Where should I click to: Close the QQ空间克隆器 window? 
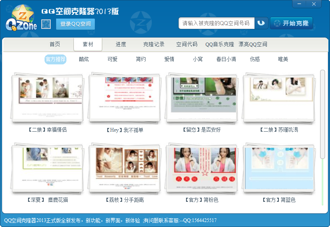point(314,4)
